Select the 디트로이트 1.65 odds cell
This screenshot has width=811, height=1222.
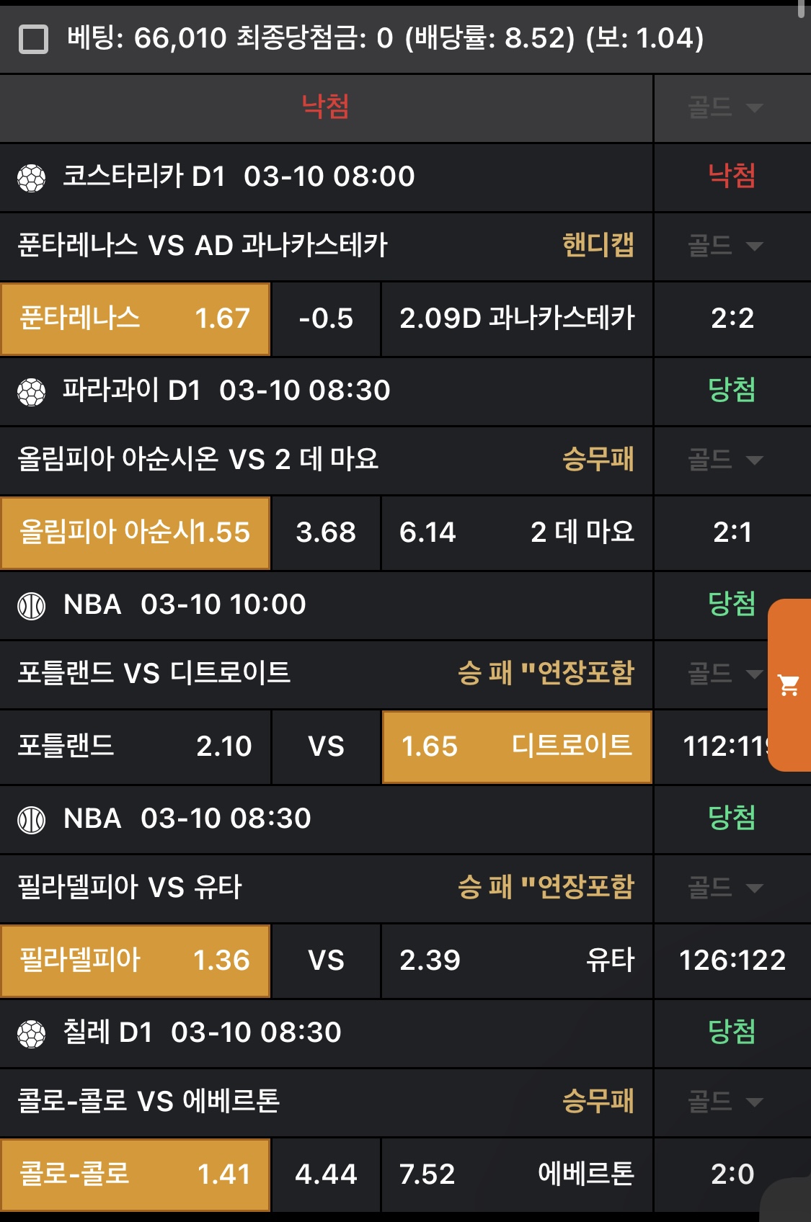[x=516, y=746]
